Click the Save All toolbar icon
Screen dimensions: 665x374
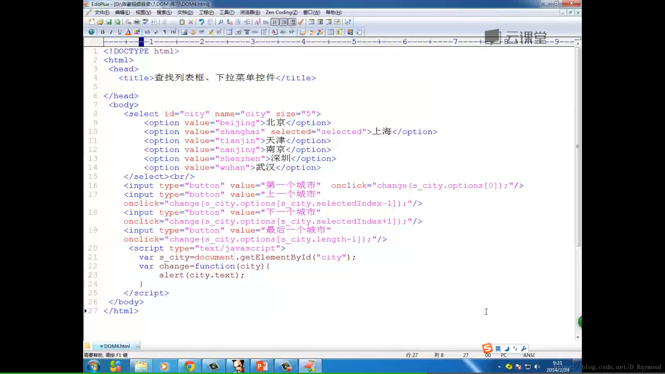(117, 22)
